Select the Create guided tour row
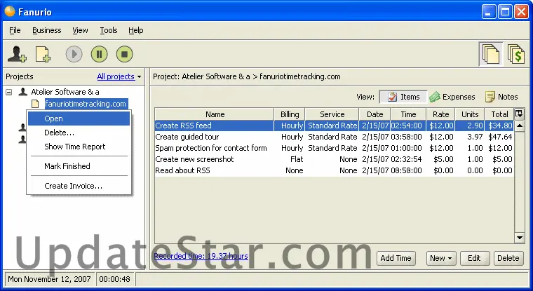The image size is (533, 291). click(x=334, y=137)
